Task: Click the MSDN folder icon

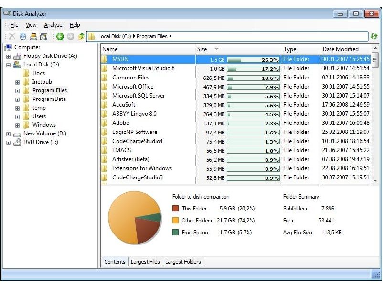Action: [x=105, y=59]
